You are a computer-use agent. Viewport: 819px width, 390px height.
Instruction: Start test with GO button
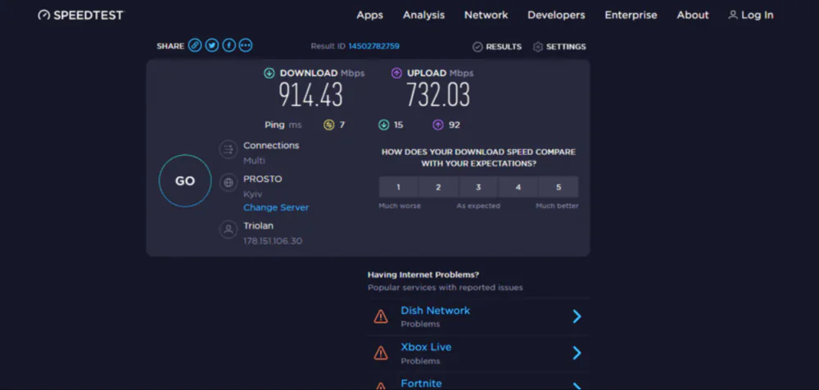(x=185, y=181)
